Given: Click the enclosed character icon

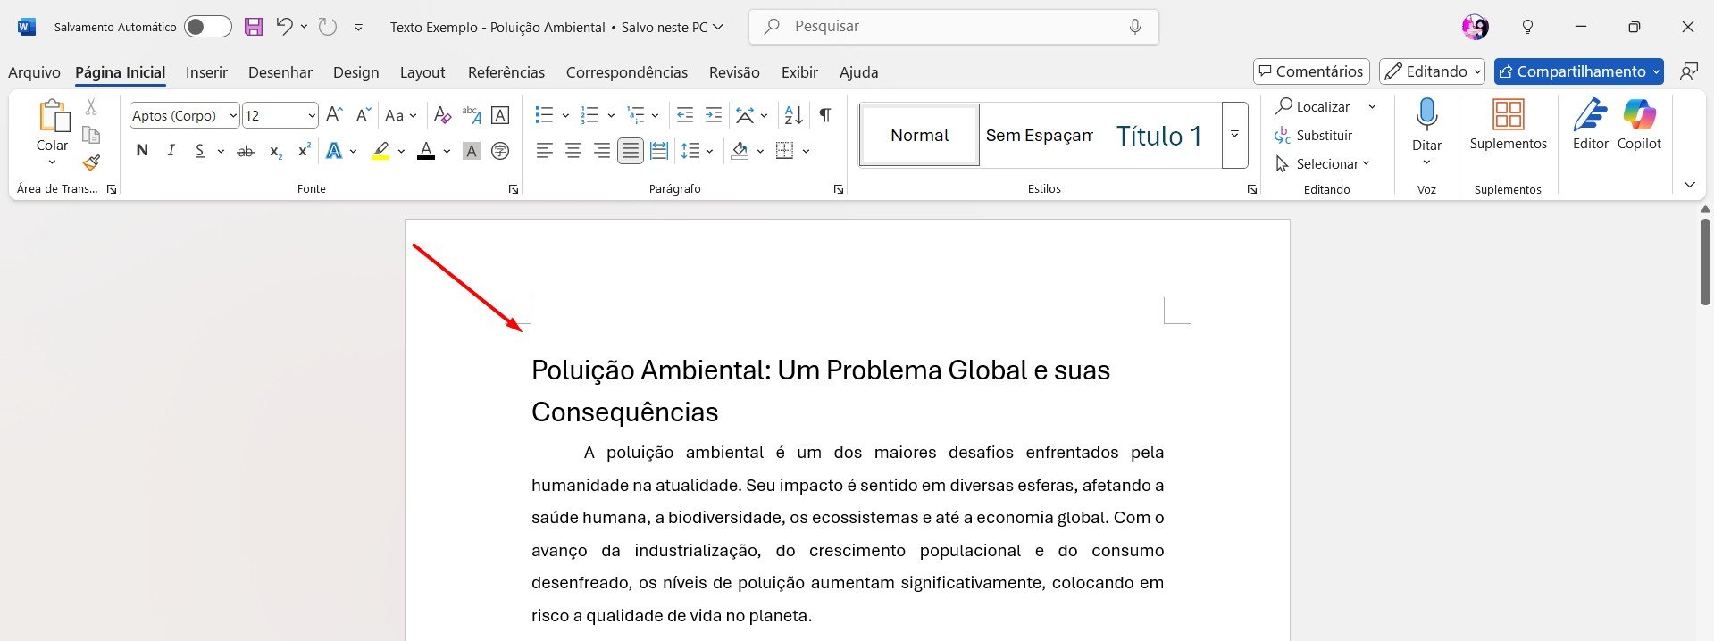Looking at the screenshot, I should (x=500, y=151).
